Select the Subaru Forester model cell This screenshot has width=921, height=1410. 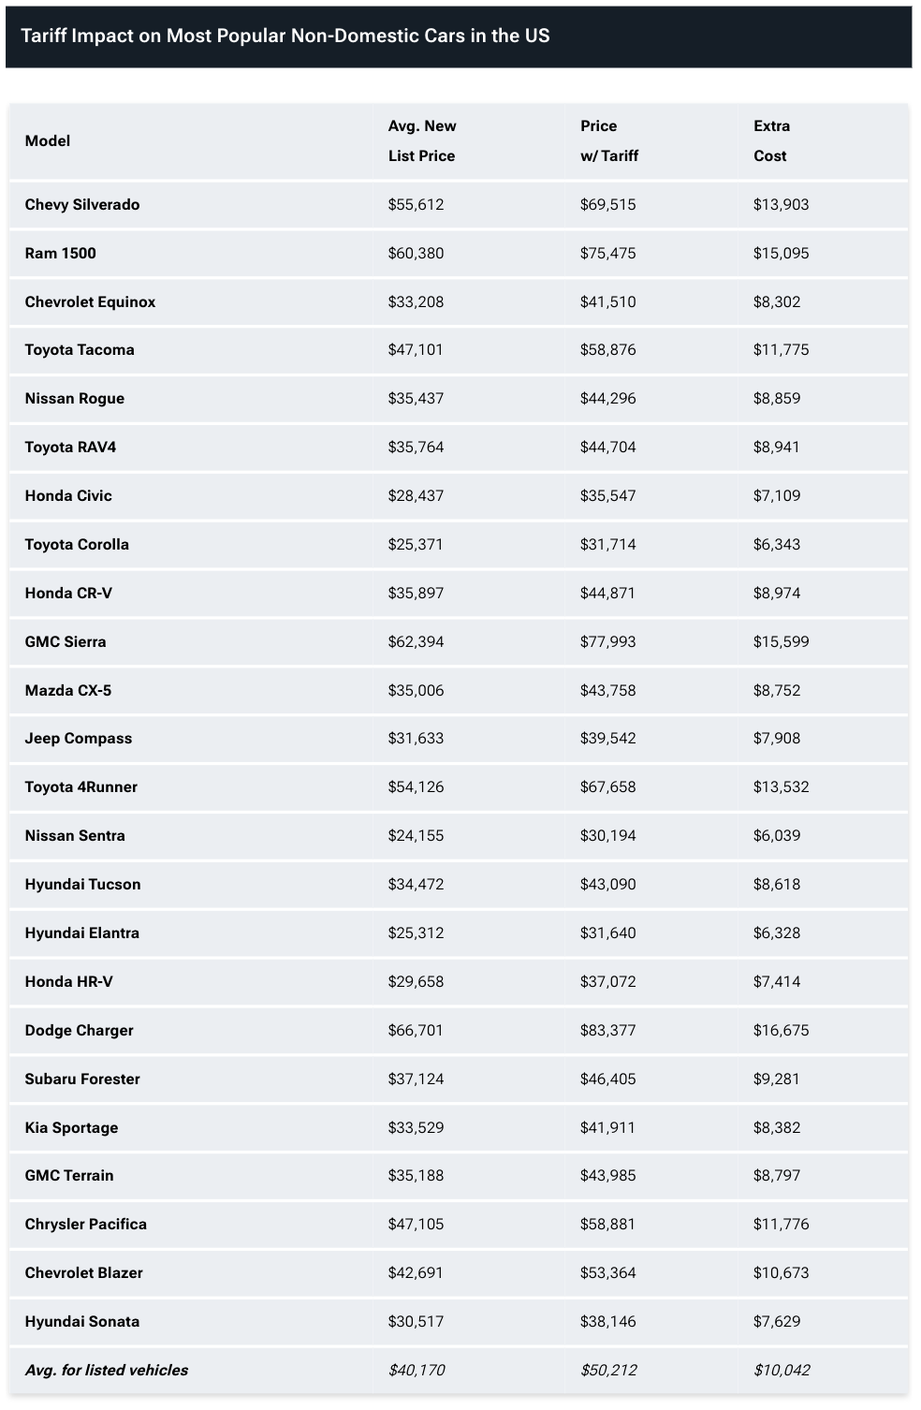[x=82, y=1079]
